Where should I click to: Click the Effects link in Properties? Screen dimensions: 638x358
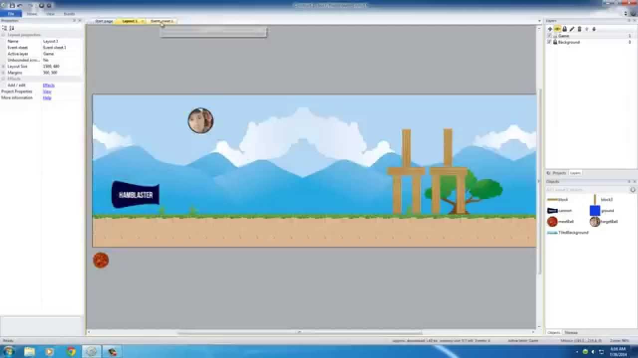(x=48, y=85)
